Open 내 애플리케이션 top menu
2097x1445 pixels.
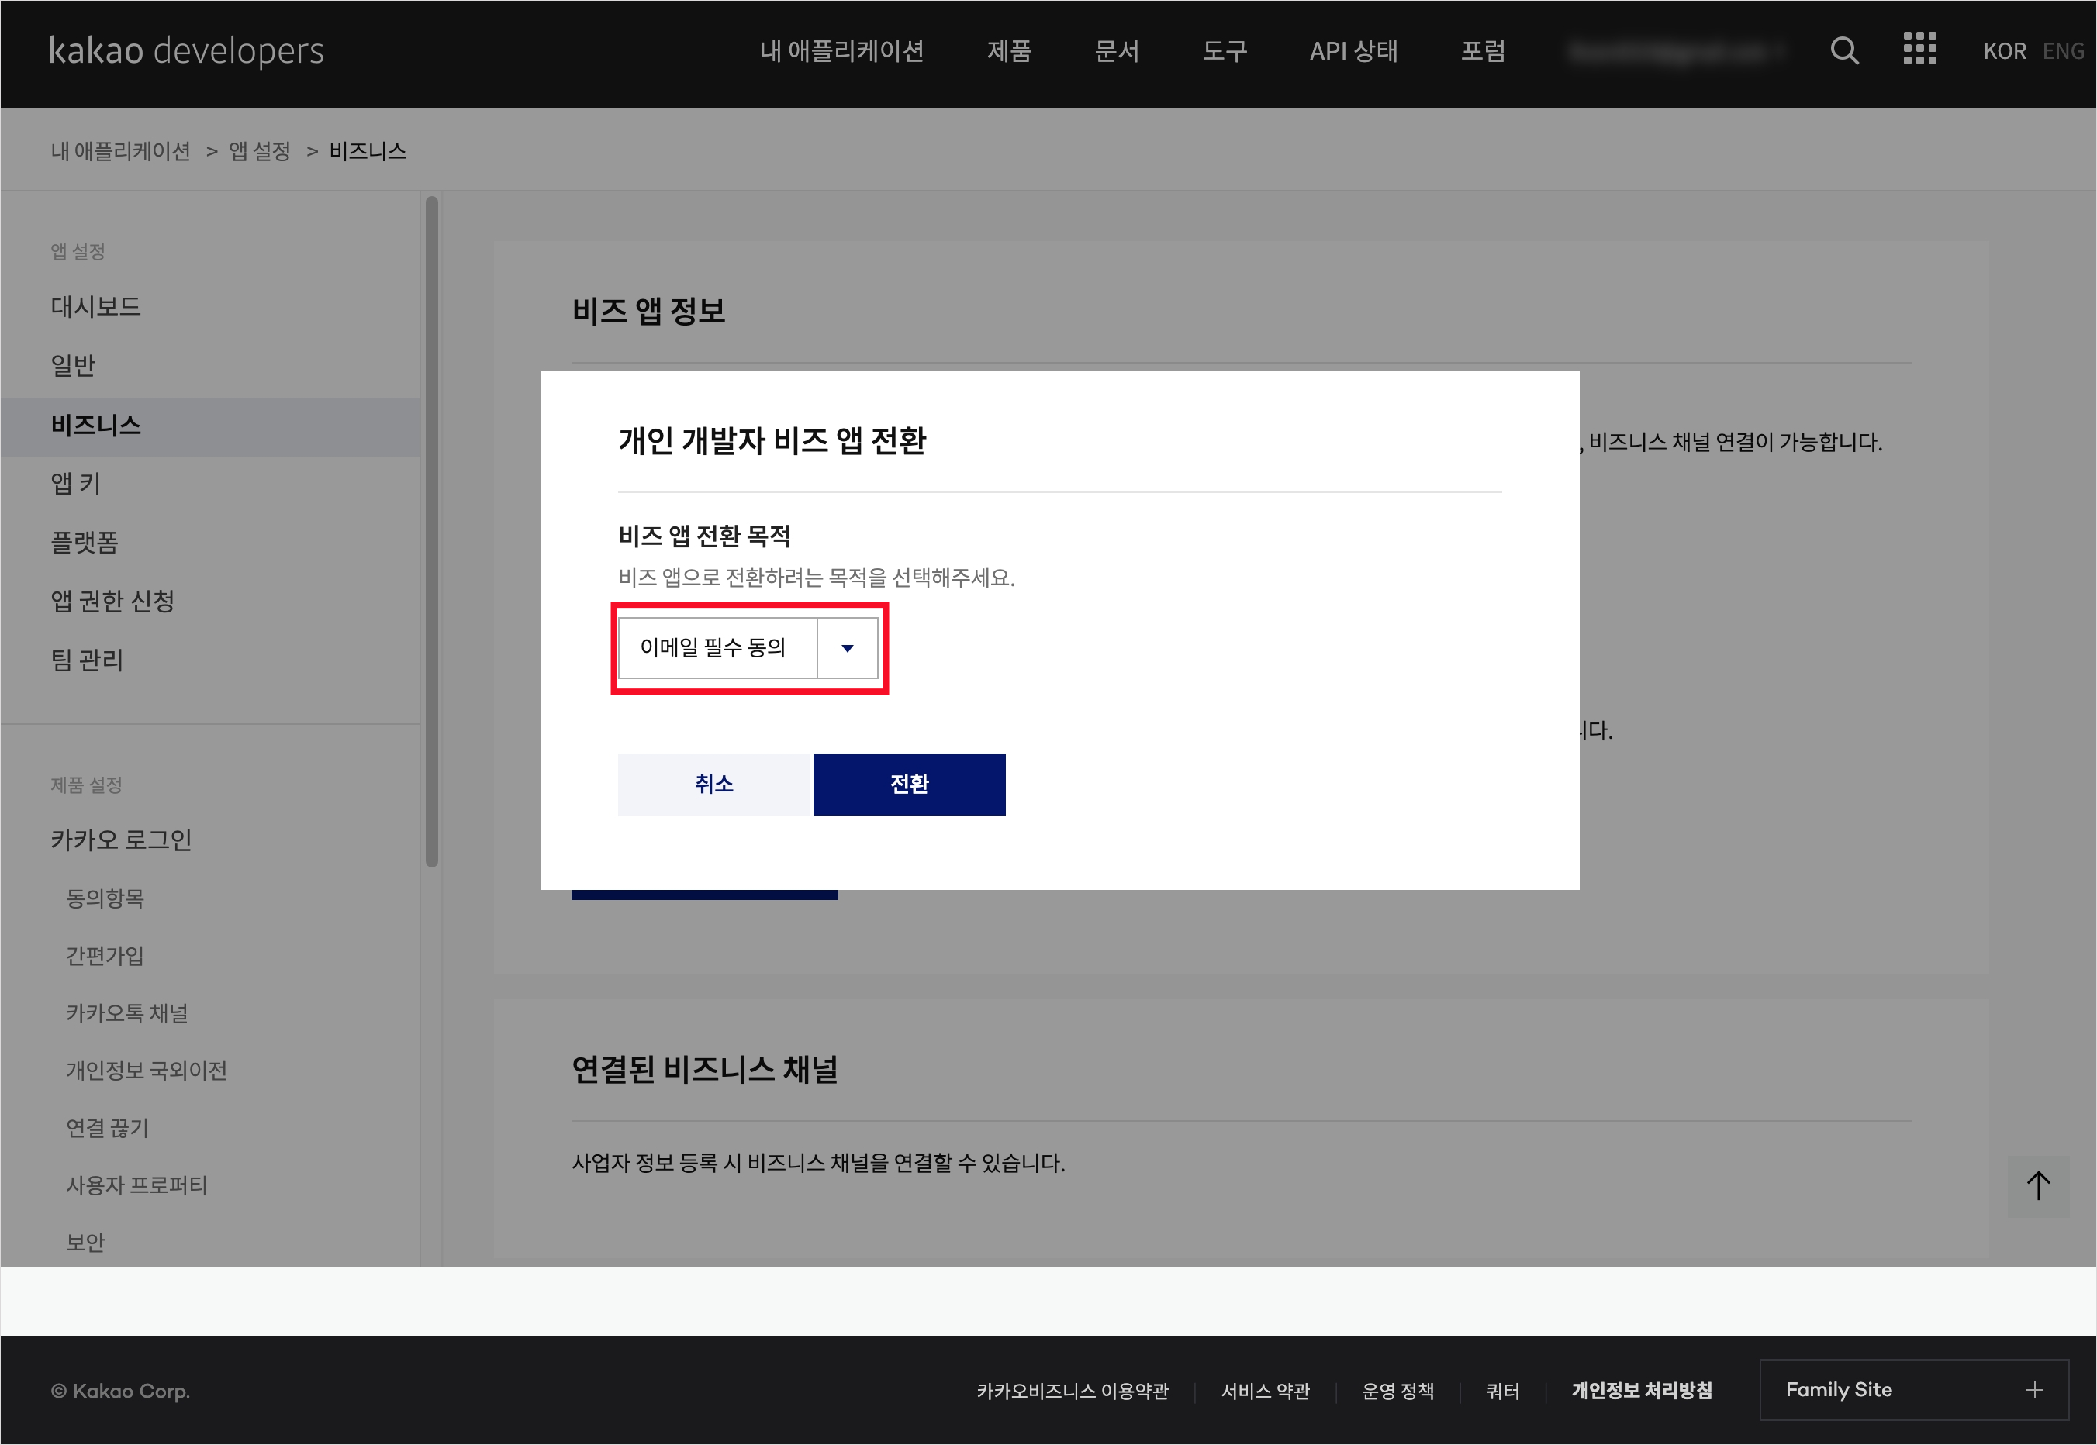(841, 52)
